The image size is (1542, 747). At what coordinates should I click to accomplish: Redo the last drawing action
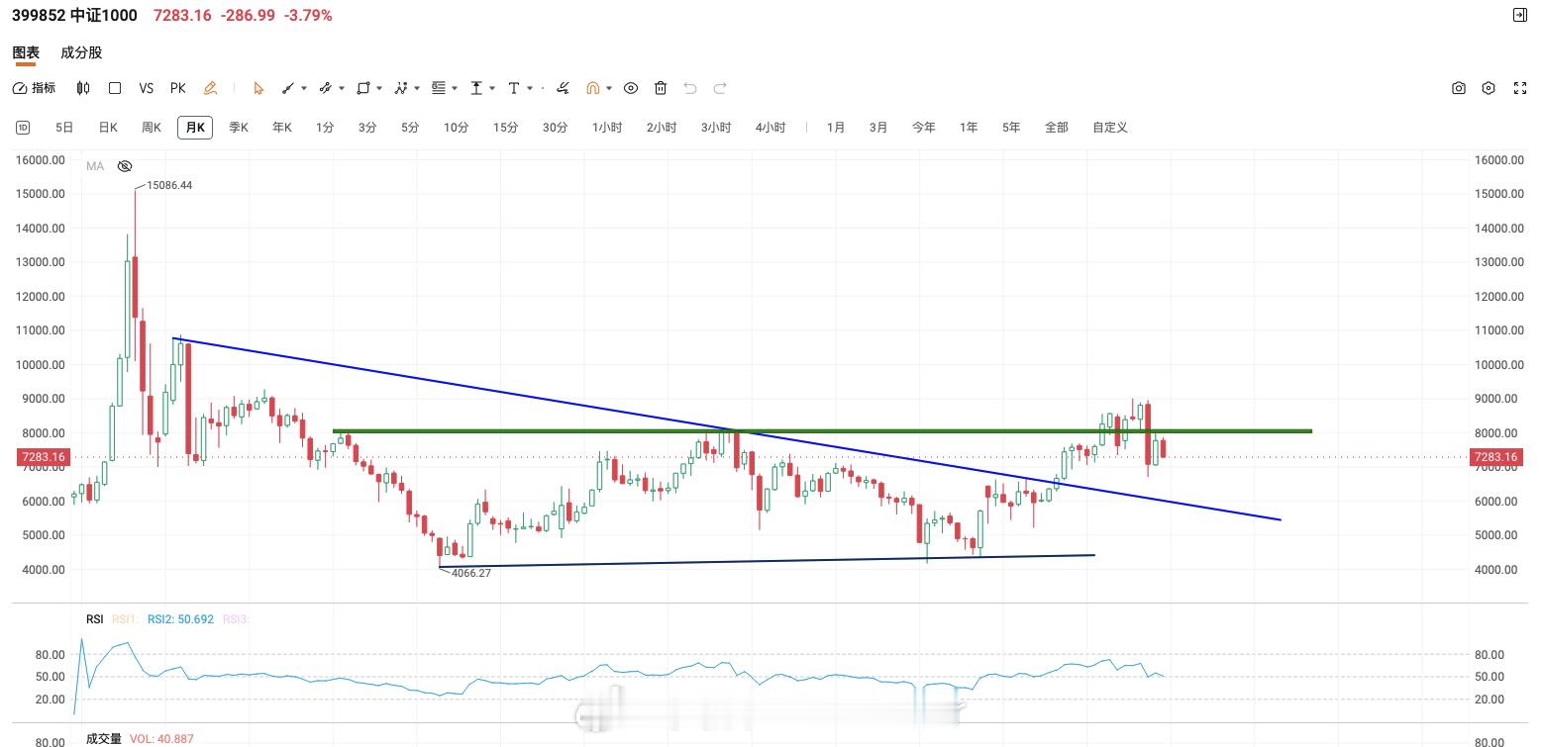720,88
